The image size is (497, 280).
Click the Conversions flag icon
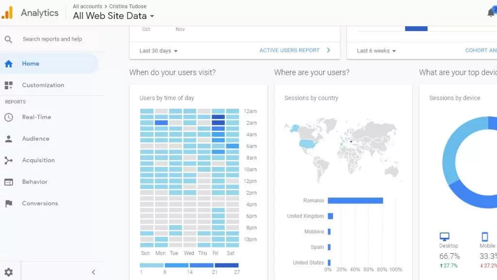[x=8, y=204]
